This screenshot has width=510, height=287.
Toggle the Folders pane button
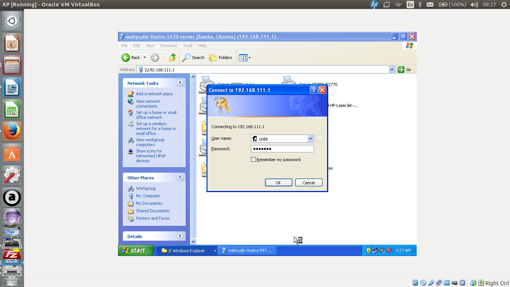pyautogui.click(x=221, y=58)
